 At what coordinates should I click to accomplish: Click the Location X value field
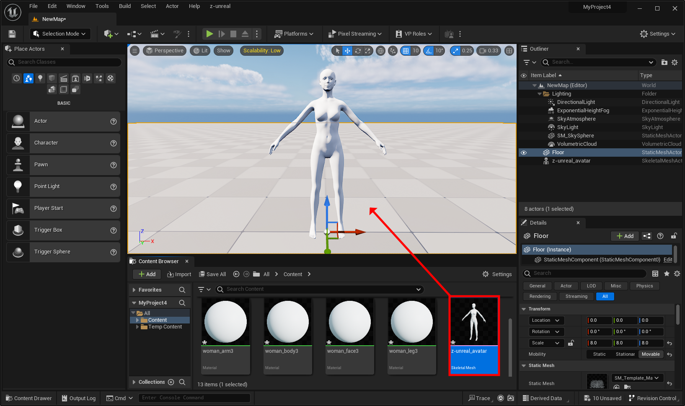[x=599, y=321]
